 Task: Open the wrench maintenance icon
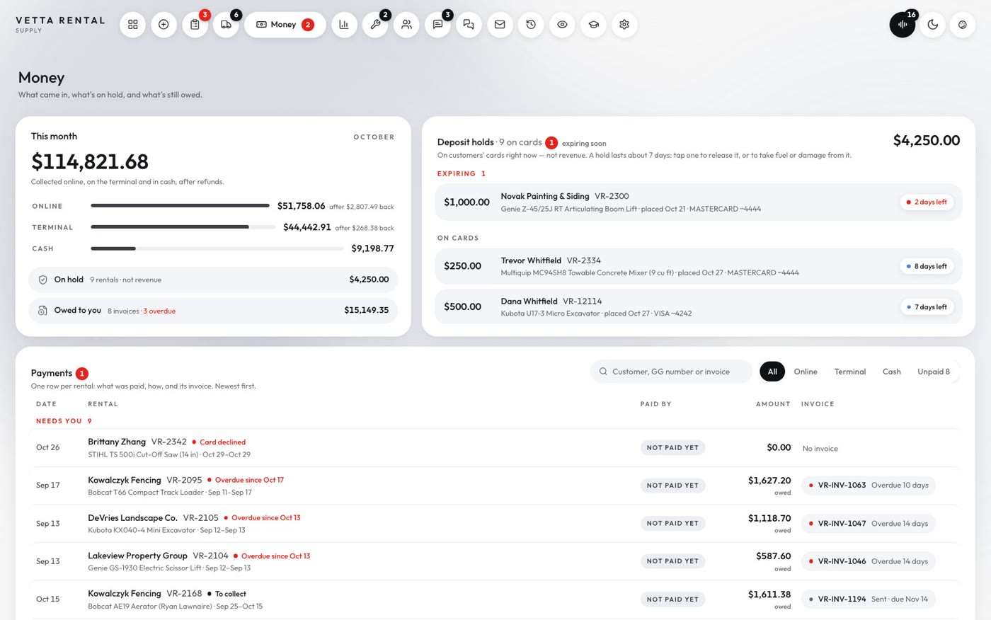click(375, 25)
